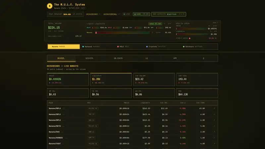Click the Price $0.000426 card

pos(68,79)
